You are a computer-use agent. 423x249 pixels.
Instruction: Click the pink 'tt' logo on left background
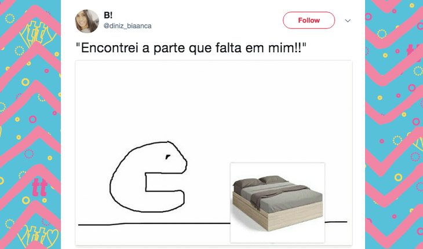point(39,187)
